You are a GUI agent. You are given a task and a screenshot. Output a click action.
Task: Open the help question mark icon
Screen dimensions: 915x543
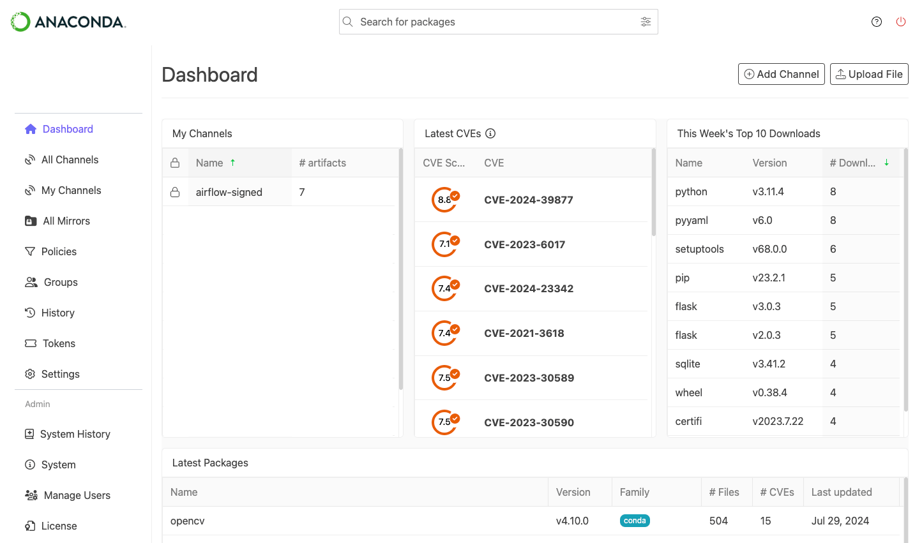coord(877,22)
